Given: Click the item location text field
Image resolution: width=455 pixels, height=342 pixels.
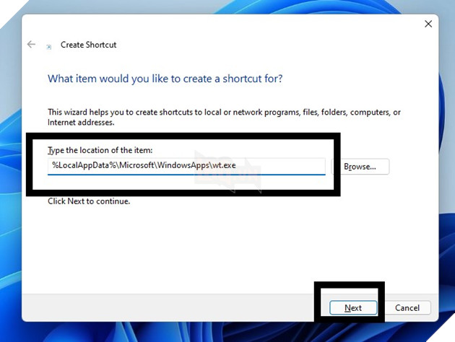Looking at the screenshot, I should point(186,166).
